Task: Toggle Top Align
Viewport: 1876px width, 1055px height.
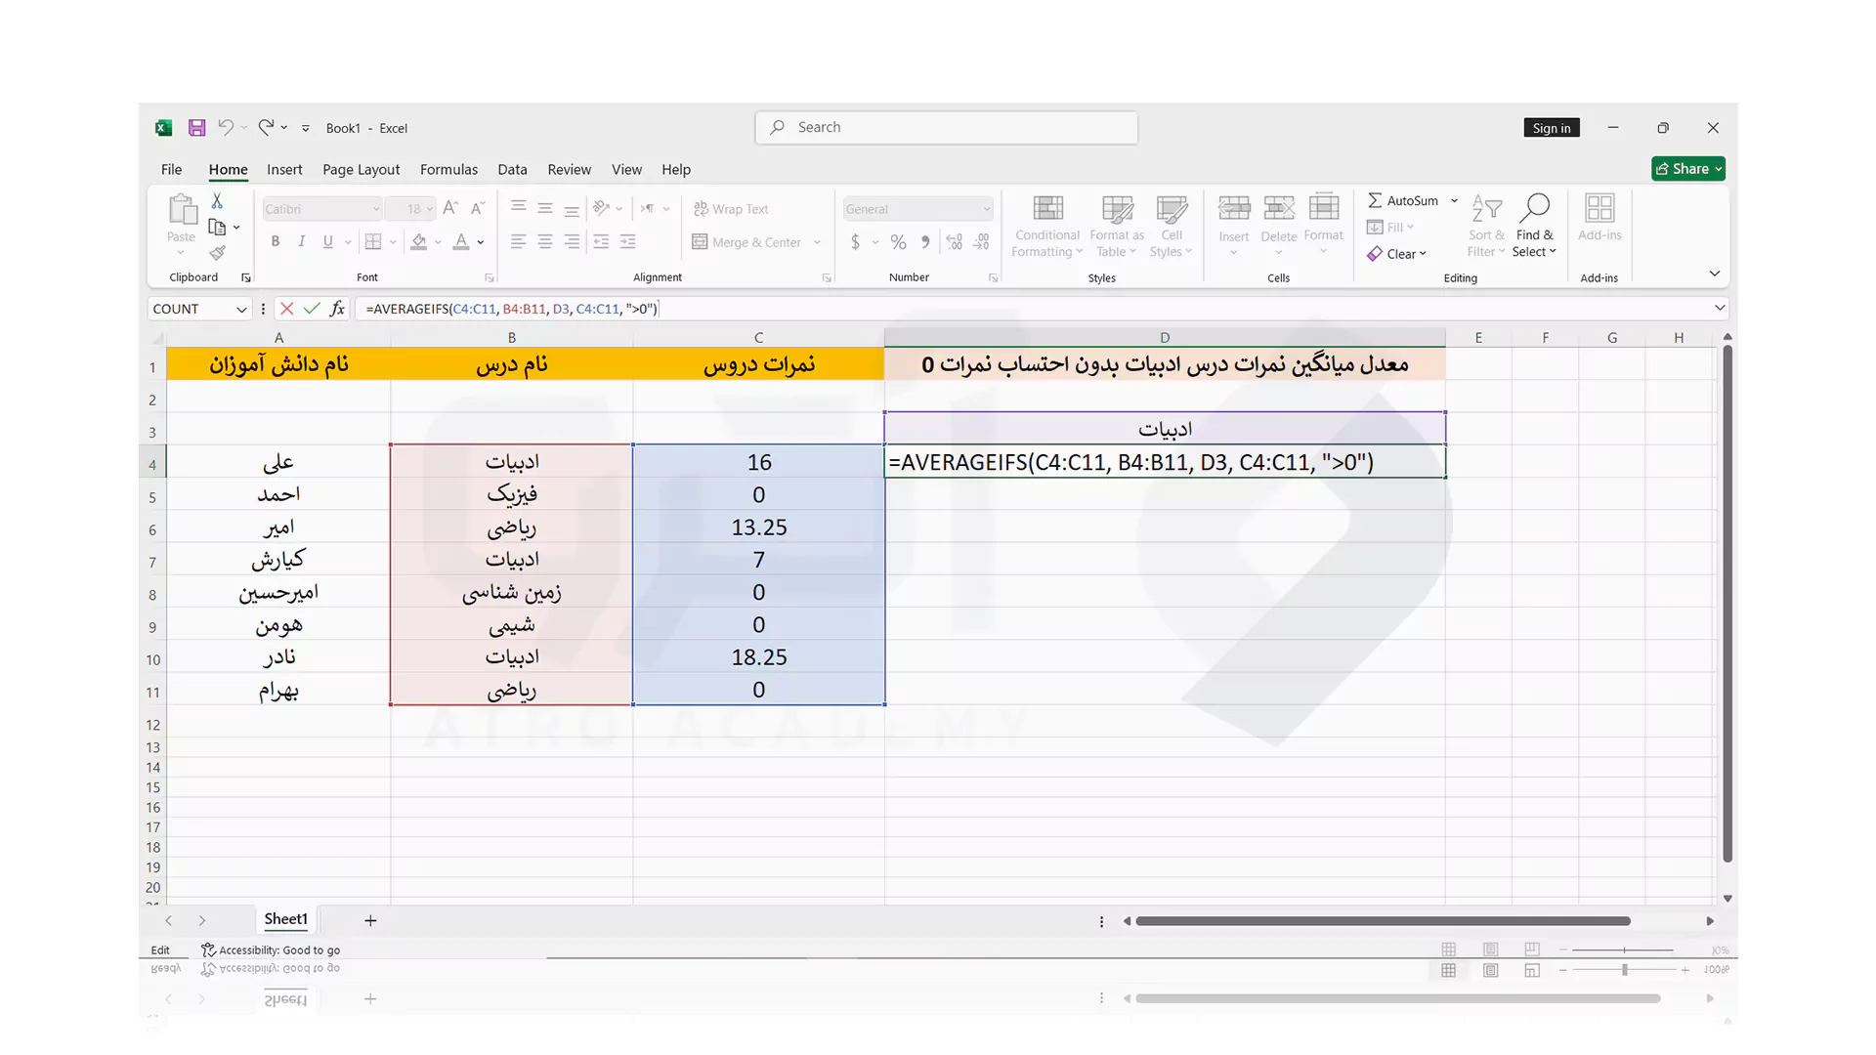Action: tap(518, 208)
